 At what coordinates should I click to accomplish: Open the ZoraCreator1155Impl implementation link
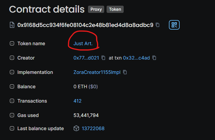click(x=97, y=72)
